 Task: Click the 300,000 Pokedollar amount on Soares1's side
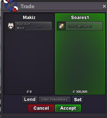80,91
